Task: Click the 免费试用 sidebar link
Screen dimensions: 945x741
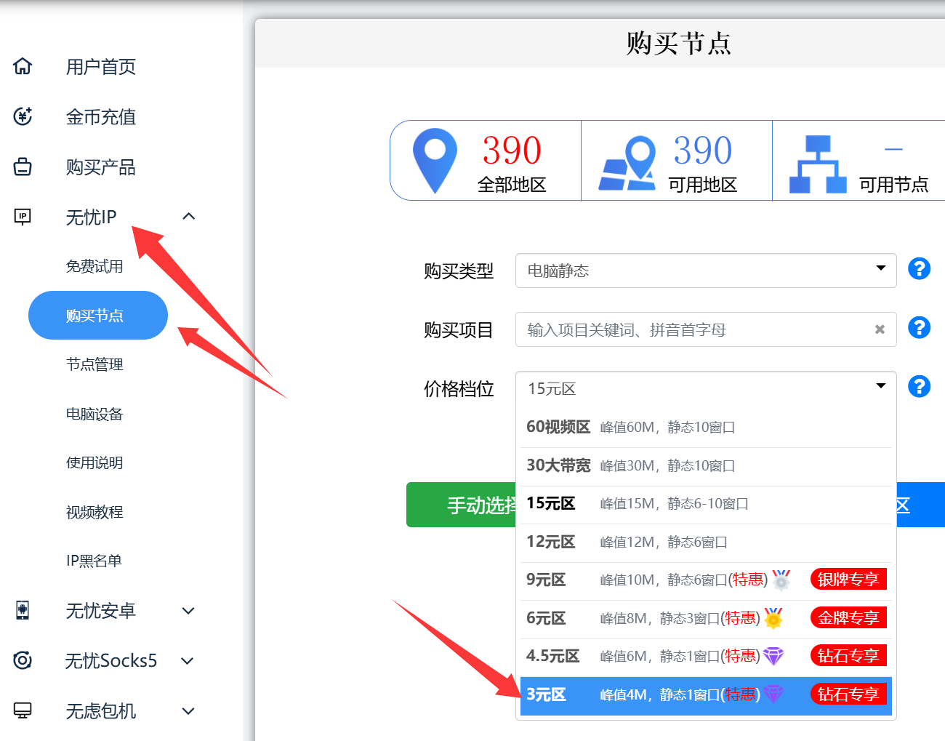Action: tap(94, 266)
